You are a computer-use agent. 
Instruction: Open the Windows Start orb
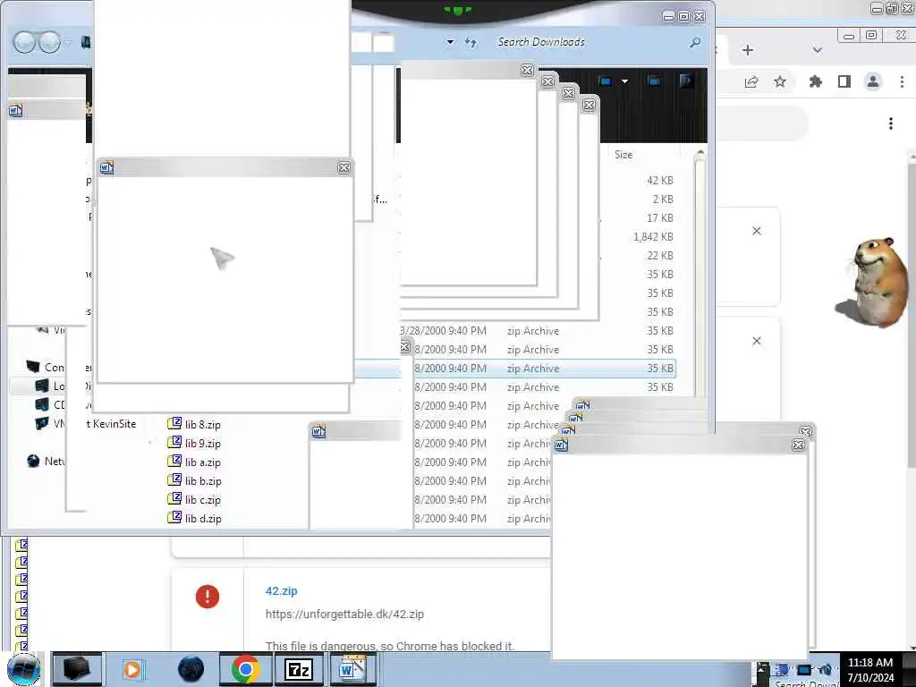tap(23, 669)
